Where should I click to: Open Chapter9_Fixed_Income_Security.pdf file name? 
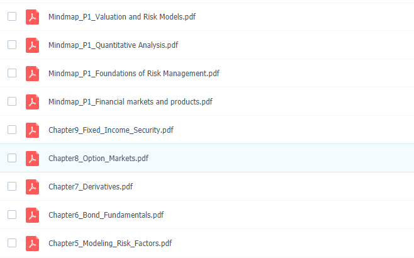[111, 130]
